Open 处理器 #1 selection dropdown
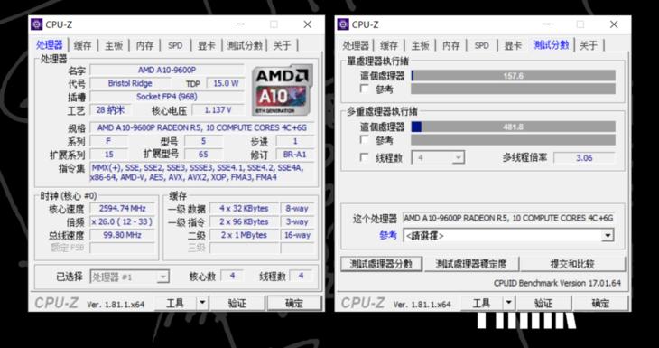Screen dimensions: 659x348 (130, 277)
